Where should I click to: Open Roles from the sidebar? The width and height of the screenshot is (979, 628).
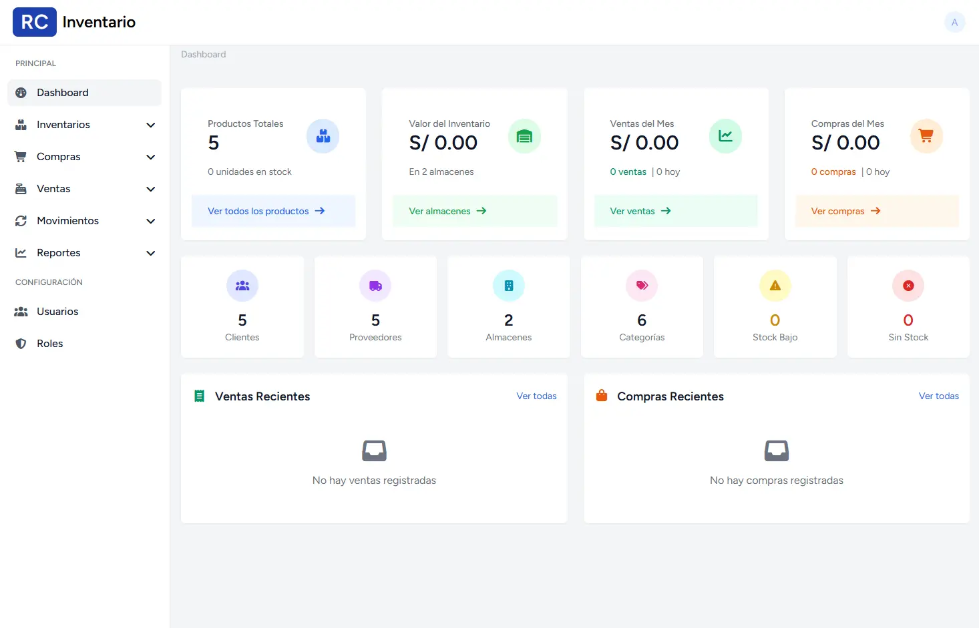tap(50, 344)
